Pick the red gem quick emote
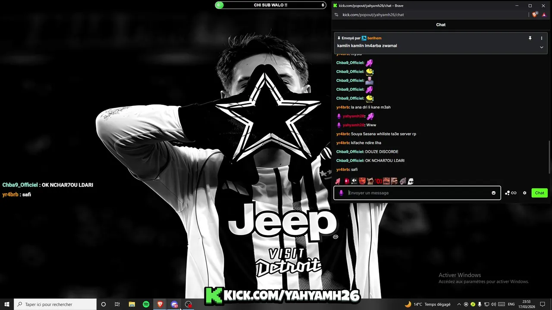The image size is (552, 310). pos(346,181)
